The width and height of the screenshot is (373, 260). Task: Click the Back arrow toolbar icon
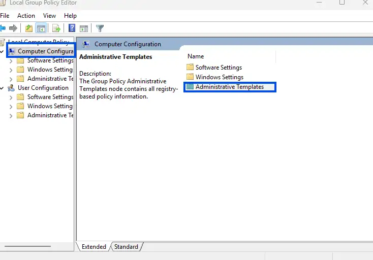pos(3,28)
